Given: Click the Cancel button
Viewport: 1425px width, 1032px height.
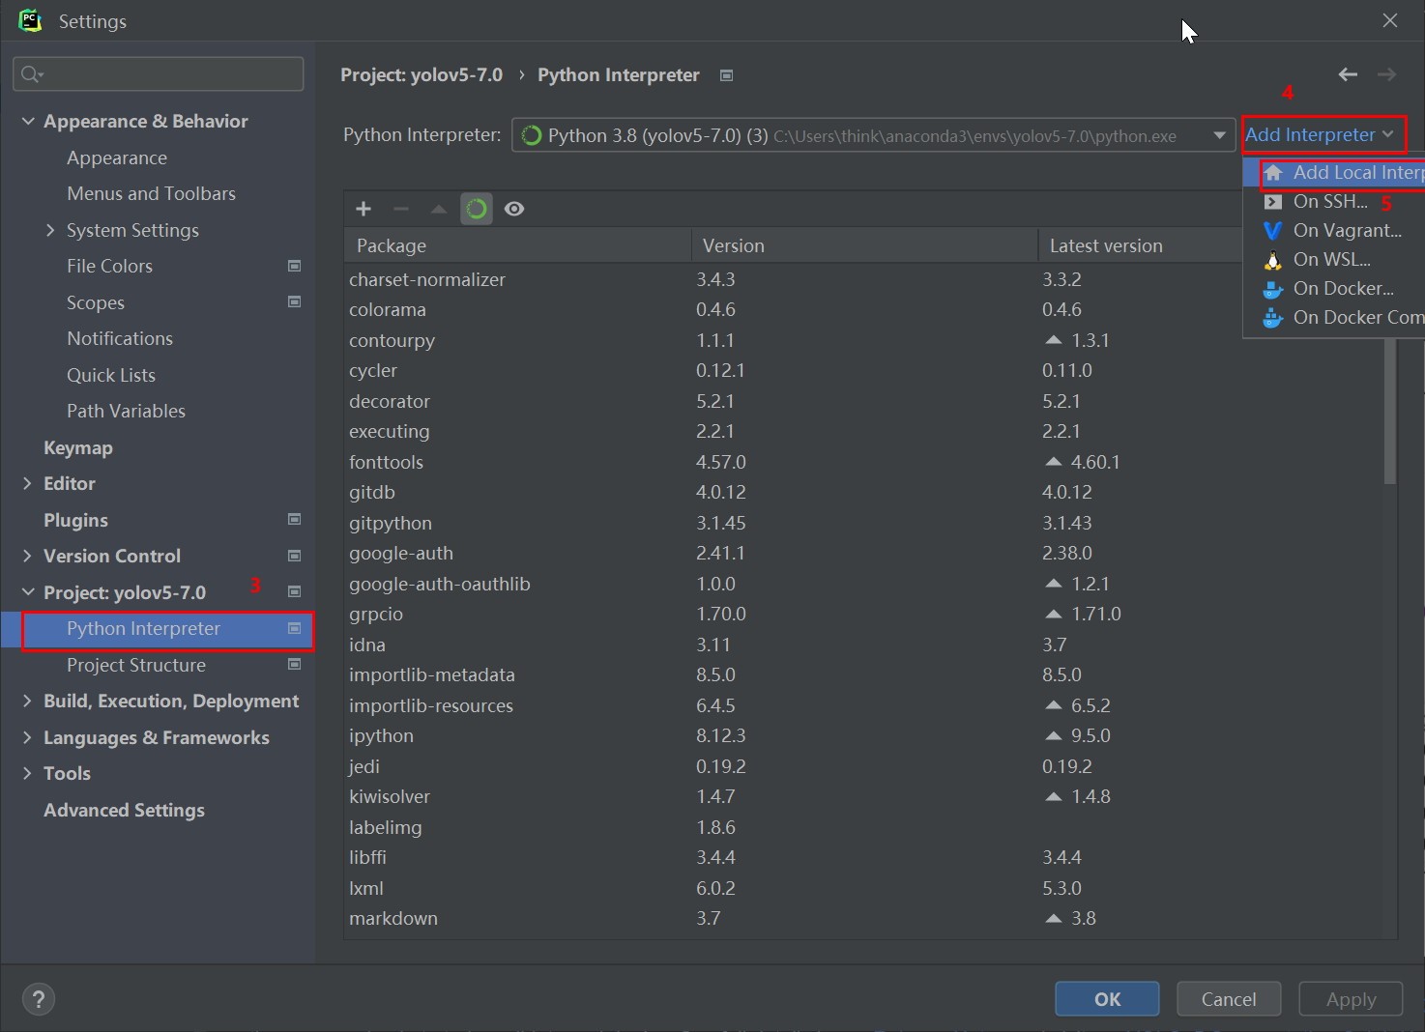Looking at the screenshot, I should click(x=1229, y=999).
